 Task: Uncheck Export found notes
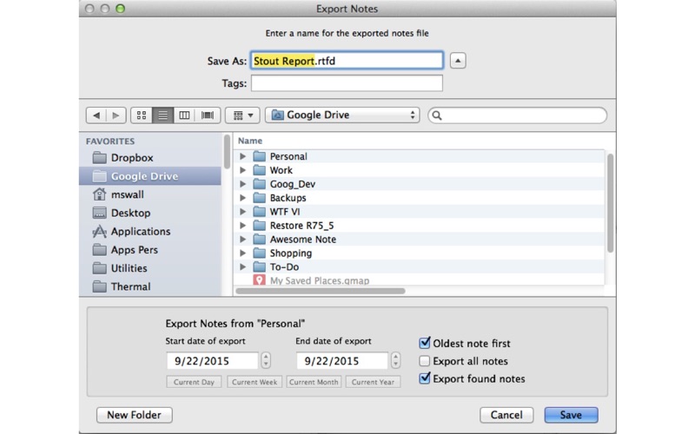pyautogui.click(x=425, y=378)
